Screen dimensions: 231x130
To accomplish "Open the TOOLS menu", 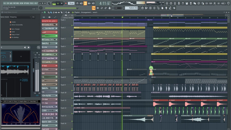I will pyautogui.click(x=32, y=3).
